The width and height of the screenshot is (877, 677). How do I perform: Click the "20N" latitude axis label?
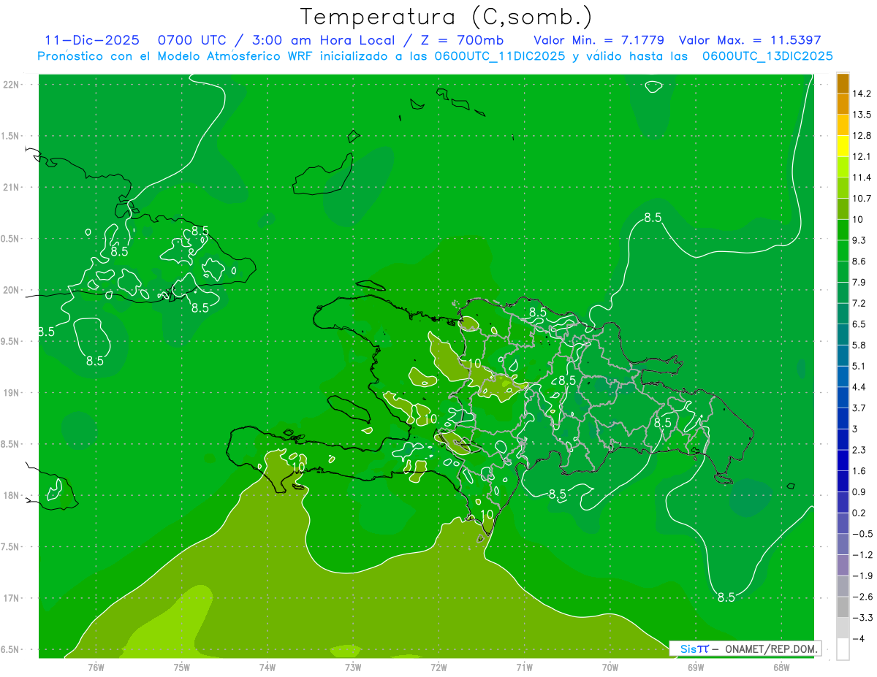click(12, 290)
